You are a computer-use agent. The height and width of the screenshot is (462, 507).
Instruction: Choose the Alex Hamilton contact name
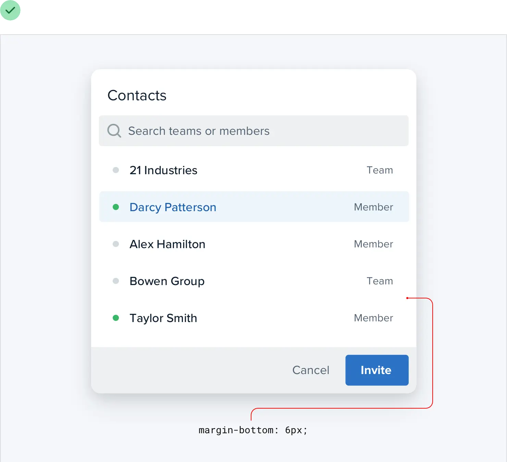tap(167, 244)
